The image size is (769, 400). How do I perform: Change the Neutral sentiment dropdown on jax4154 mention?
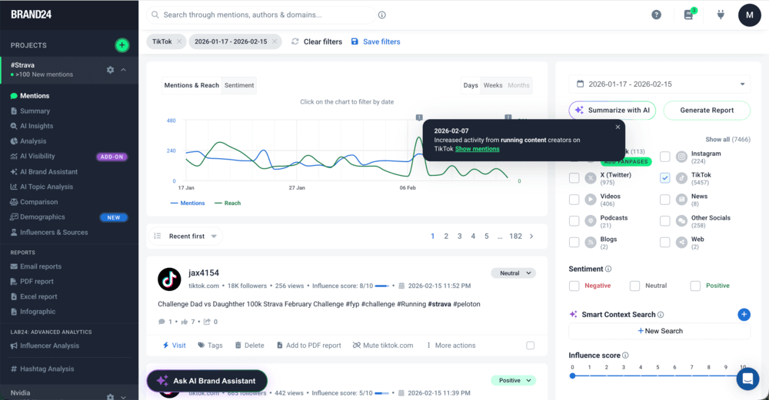coord(513,273)
